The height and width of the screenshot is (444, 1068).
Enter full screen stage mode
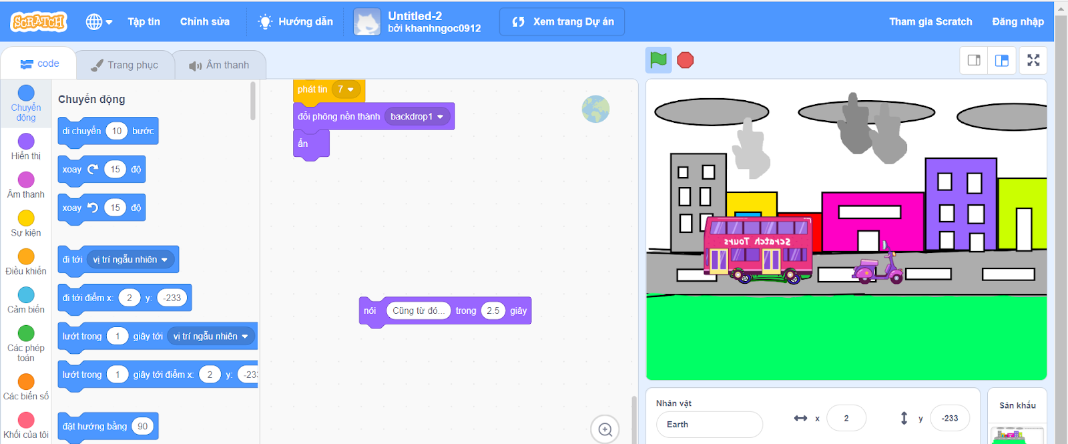pyautogui.click(x=1033, y=60)
